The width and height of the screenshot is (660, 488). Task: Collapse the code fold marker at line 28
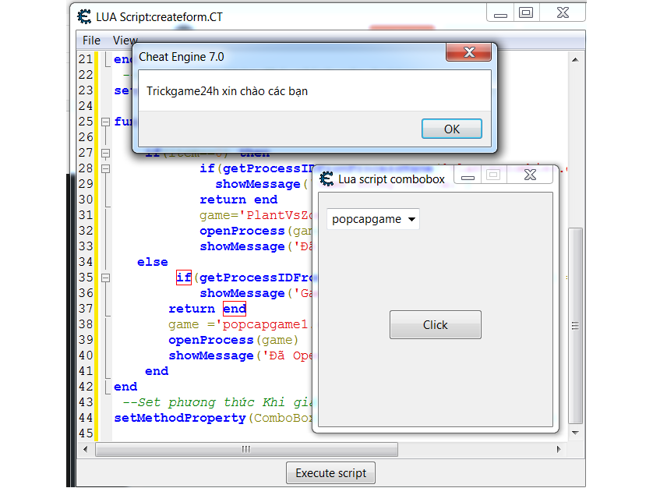click(x=105, y=168)
